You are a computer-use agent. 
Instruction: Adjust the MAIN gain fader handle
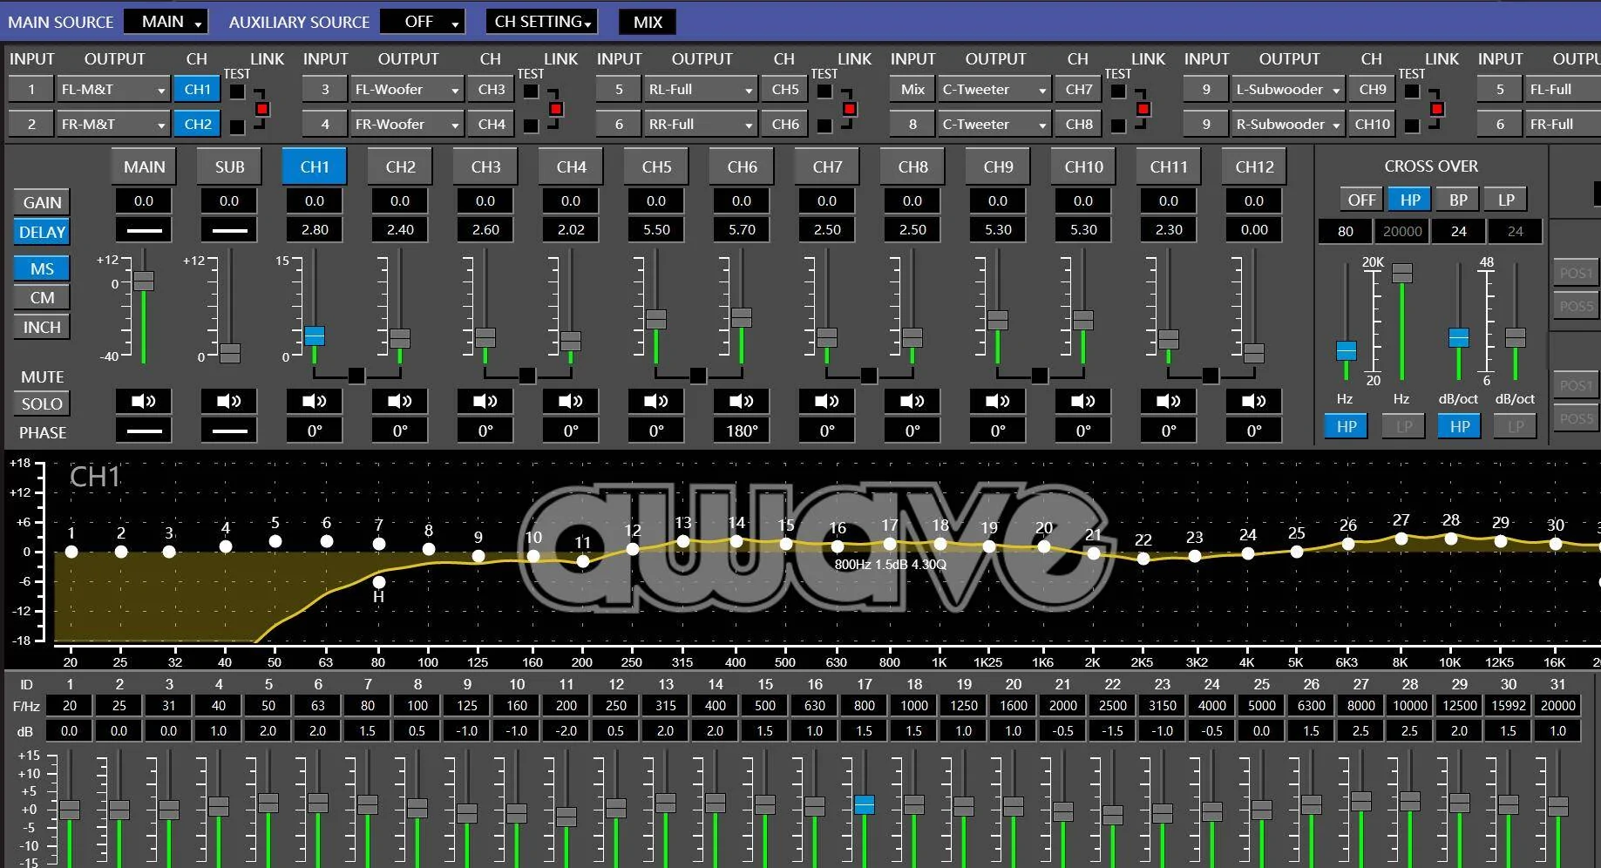tap(144, 281)
